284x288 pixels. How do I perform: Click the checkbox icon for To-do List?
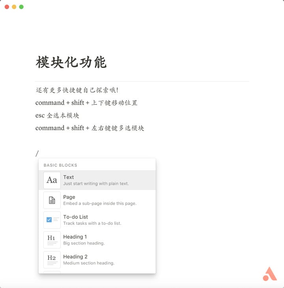tap(52, 220)
